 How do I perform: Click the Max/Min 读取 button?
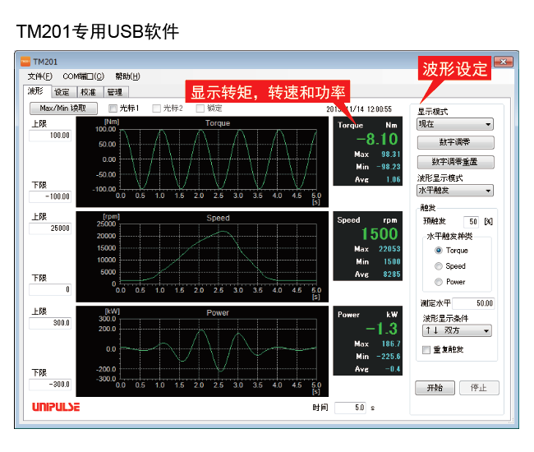[x=63, y=108]
